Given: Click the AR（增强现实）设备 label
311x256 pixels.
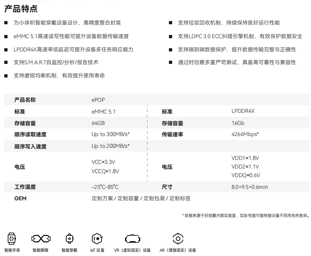Looking at the screenshot, I should pos(178,250).
